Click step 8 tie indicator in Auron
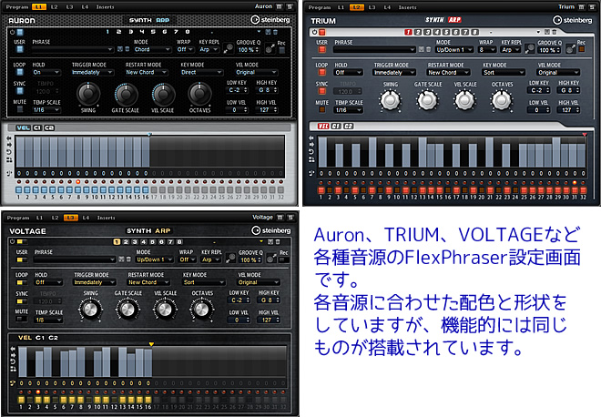Image resolution: width=601 pixels, height=417 pixels. tap(77, 182)
